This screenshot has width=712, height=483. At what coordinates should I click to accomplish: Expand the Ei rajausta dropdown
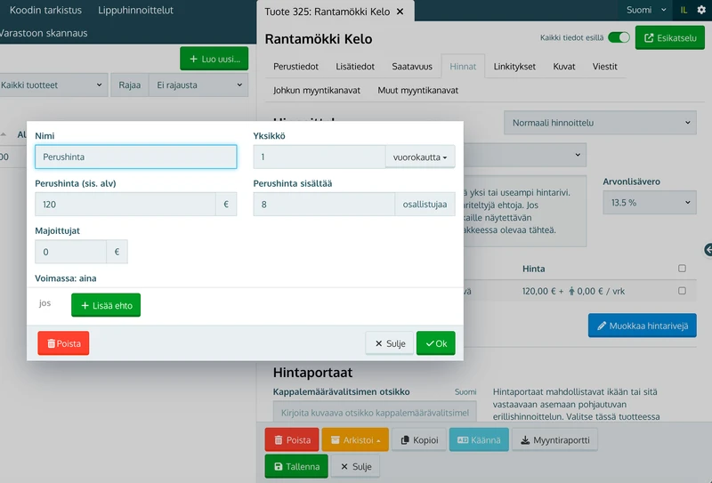click(198, 85)
